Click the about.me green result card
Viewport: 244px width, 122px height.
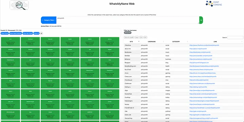click(x=110, y=42)
